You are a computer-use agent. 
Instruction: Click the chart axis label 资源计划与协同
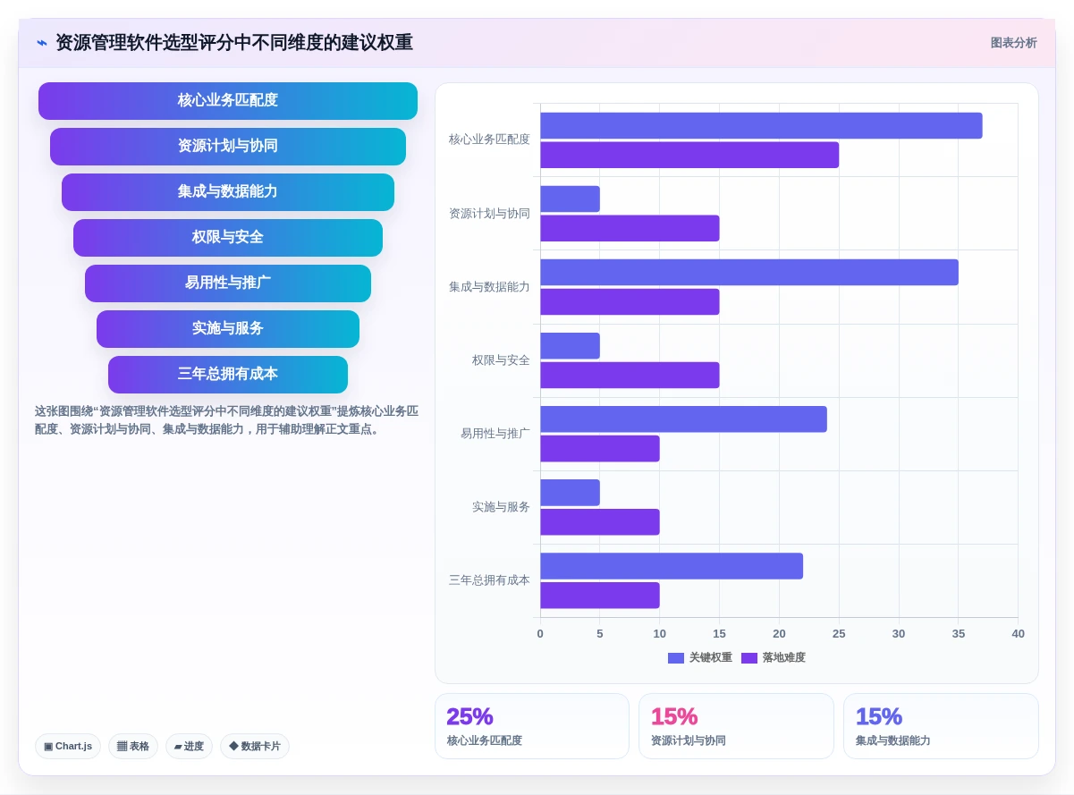click(489, 214)
